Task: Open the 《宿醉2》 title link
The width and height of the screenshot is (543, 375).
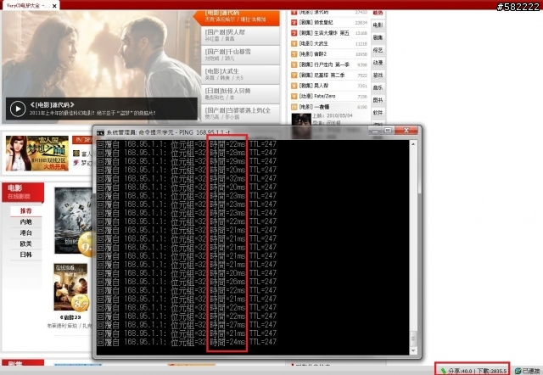Action: [x=71, y=317]
